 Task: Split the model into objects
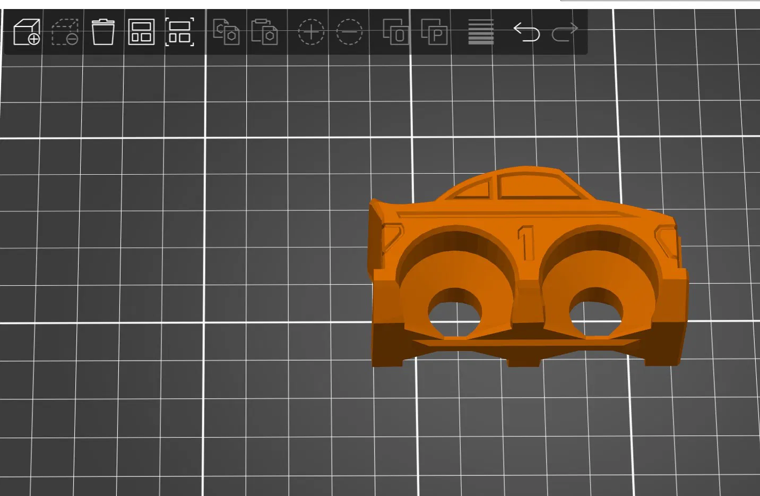click(x=396, y=32)
